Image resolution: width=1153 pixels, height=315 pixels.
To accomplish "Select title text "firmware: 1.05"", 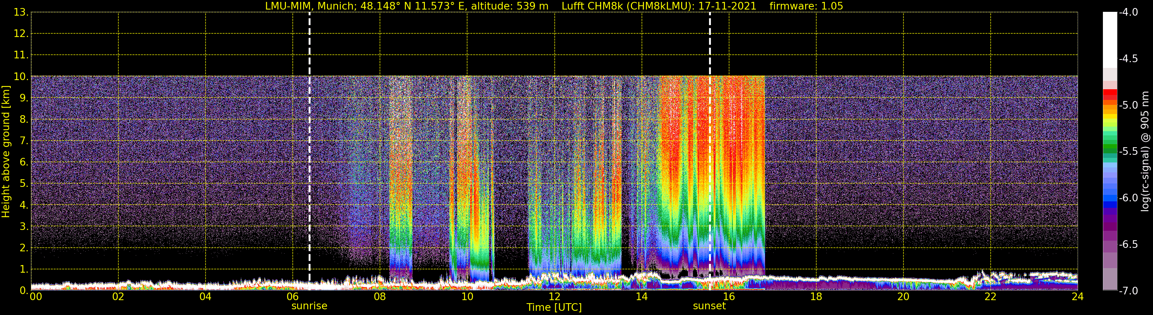I will coord(806,6).
